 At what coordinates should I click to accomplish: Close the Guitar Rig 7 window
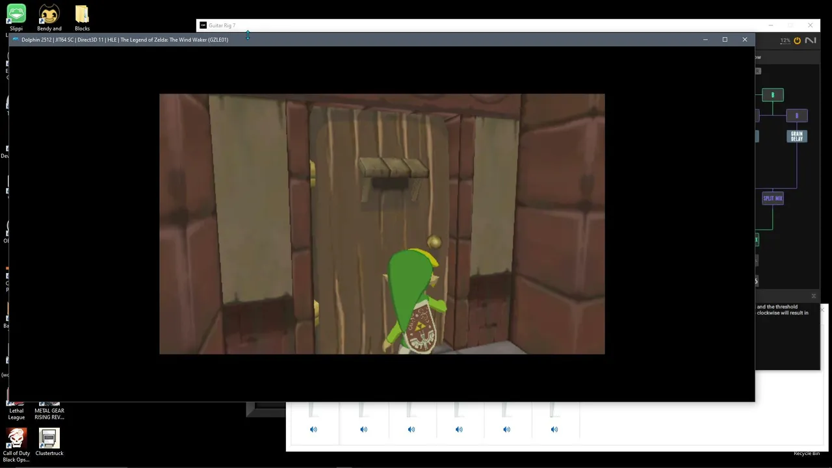pos(810,25)
